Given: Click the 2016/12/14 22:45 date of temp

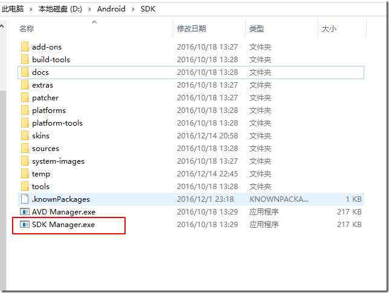Looking at the screenshot, I should pyautogui.click(x=207, y=173).
